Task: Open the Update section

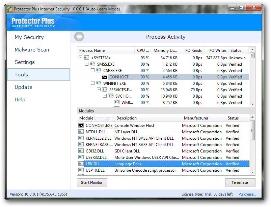Action: (39, 87)
